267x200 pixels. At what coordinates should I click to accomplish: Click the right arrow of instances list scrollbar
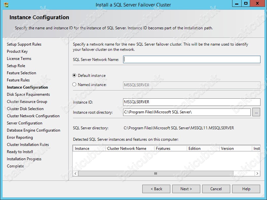[257, 173]
